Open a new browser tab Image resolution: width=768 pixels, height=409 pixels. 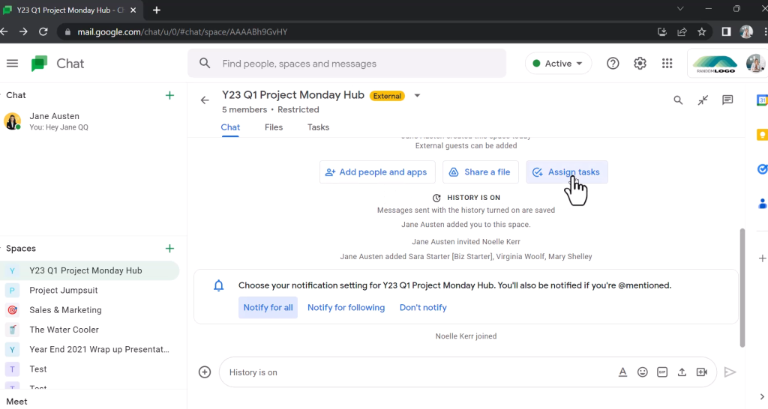click(x=156, y=10)
